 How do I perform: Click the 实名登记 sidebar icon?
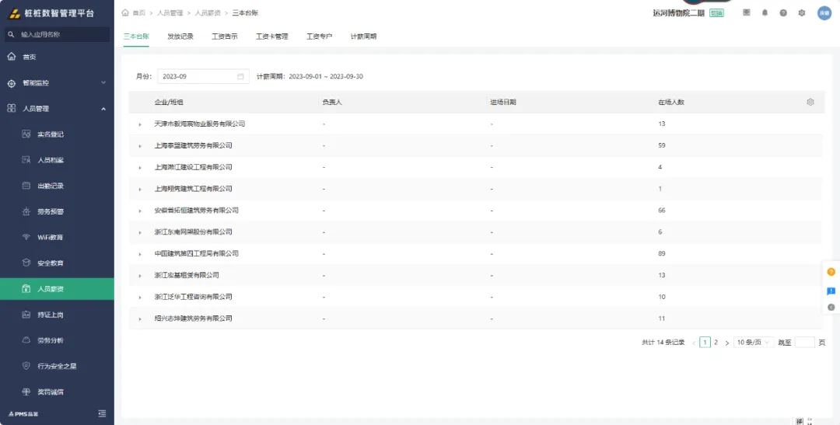26,134
